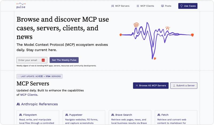Click the MCP Servers nav icon
Screen dimensions: 214x125
coord(112,6)
